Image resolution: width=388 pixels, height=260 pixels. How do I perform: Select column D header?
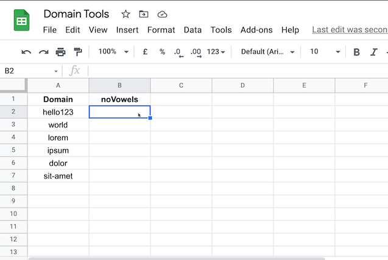242,85
